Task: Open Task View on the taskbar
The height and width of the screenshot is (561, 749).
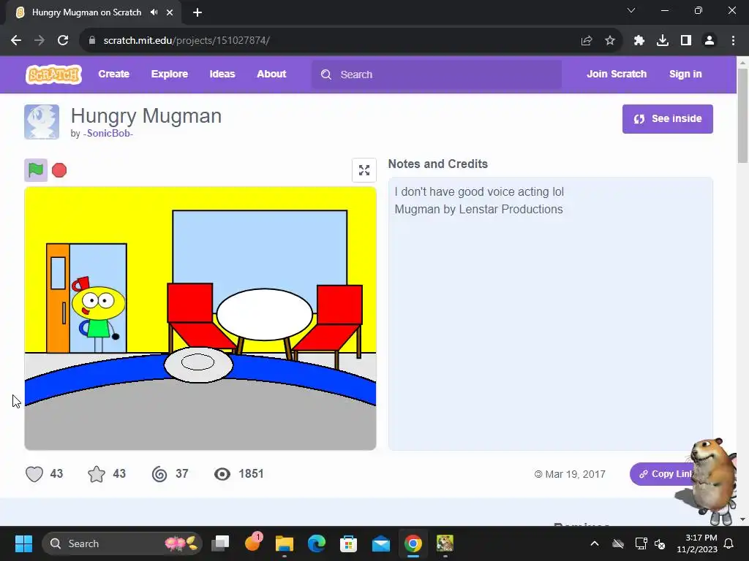Action: [x=221, y=543]
